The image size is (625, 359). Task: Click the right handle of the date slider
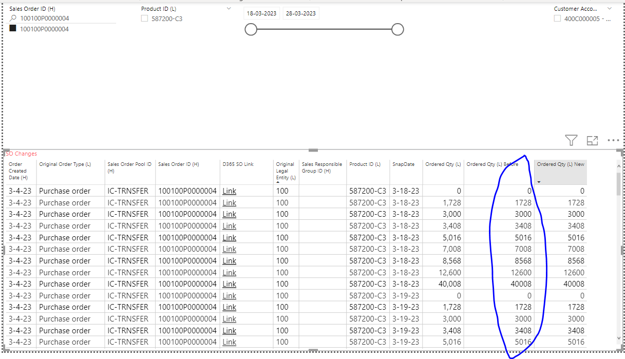pyautogui.click(x=397, y=30)
